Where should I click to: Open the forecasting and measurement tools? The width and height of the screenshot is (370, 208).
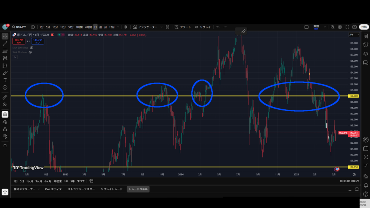point(5,65)
